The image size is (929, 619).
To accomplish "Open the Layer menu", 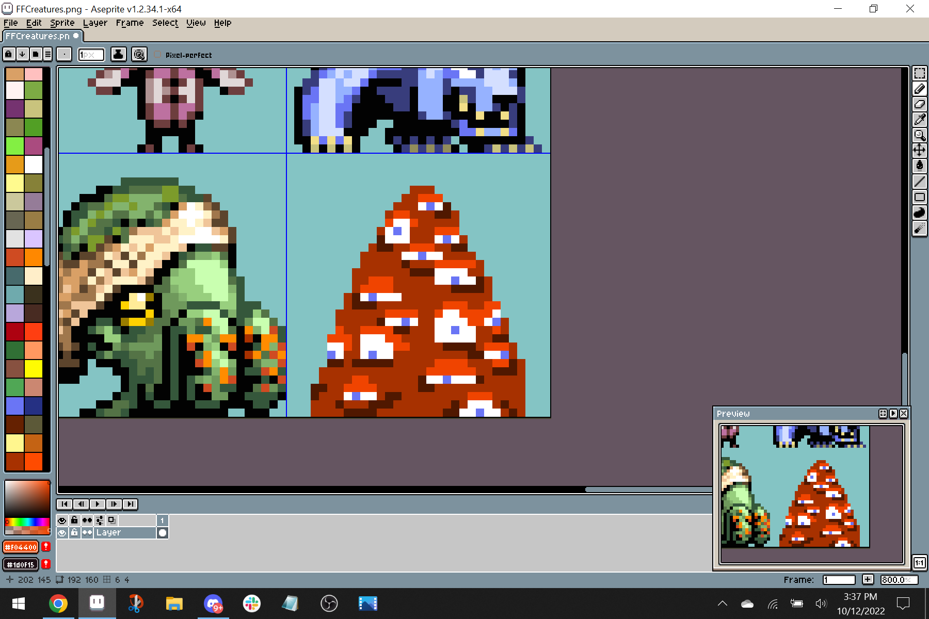I will 95,23.
